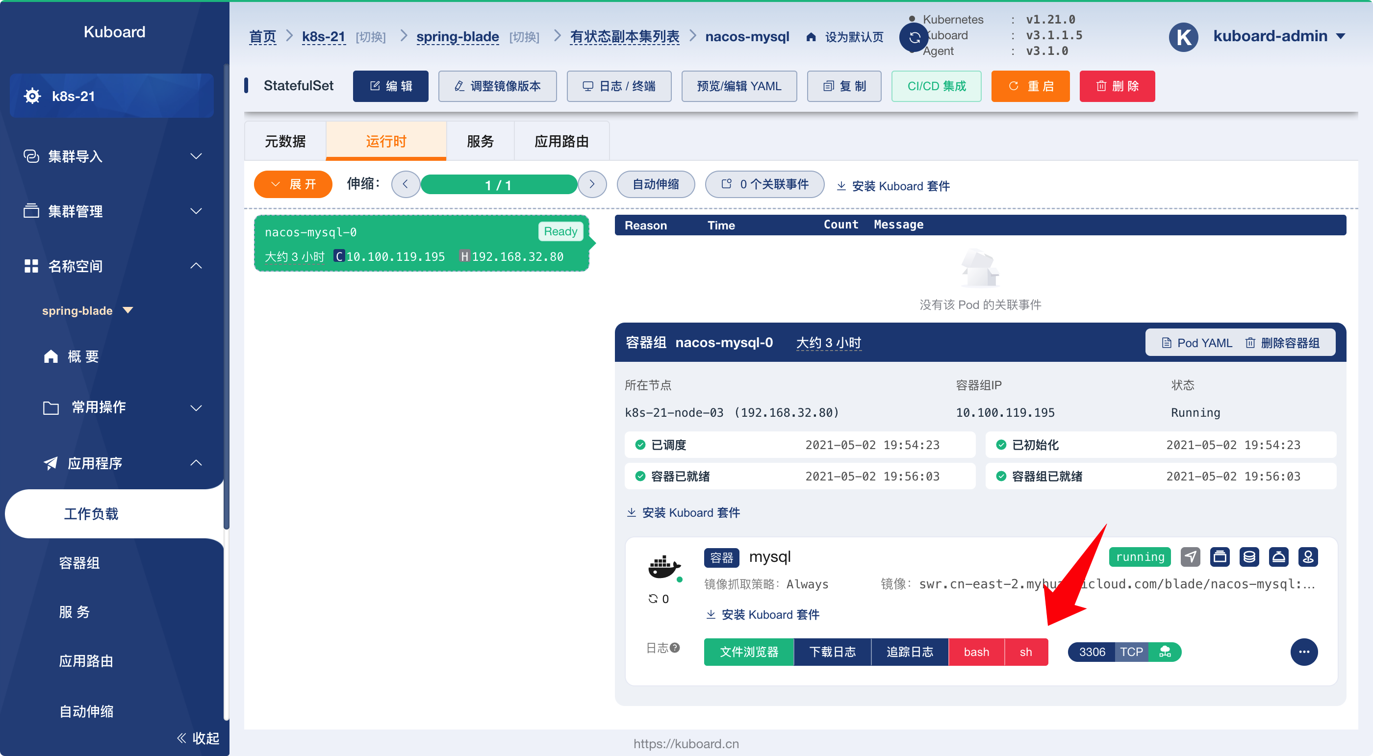The height and width of the screenshot is (756, 1373).
Task: Open 容器组 in the sidebar
Action: click(79, 563)
